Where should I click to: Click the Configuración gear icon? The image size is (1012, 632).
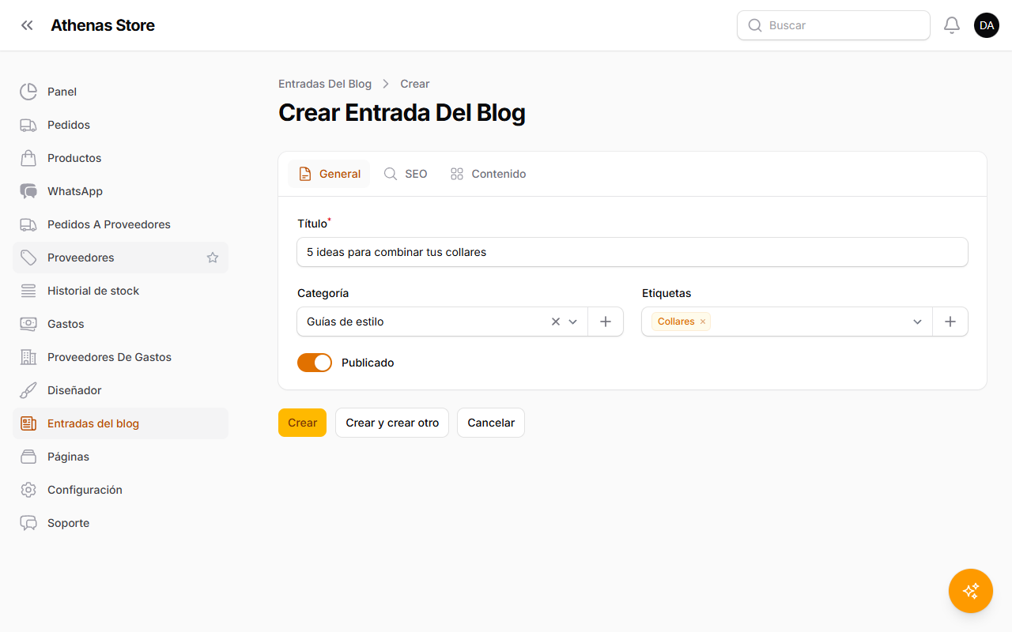[x=28, y=490]
